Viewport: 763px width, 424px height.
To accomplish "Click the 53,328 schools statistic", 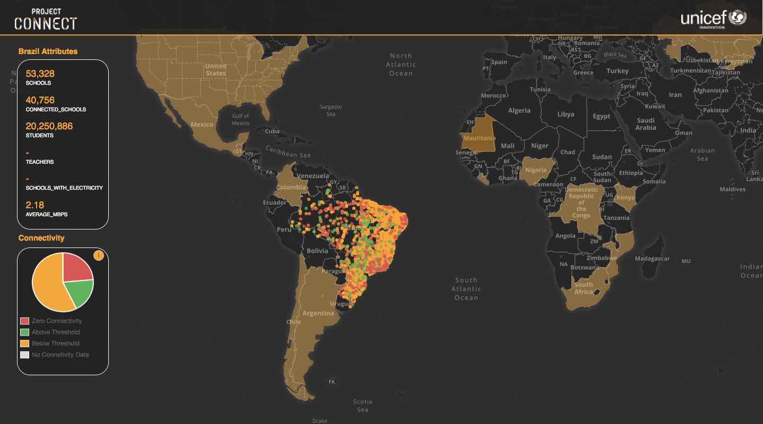I will click(40, 74).
